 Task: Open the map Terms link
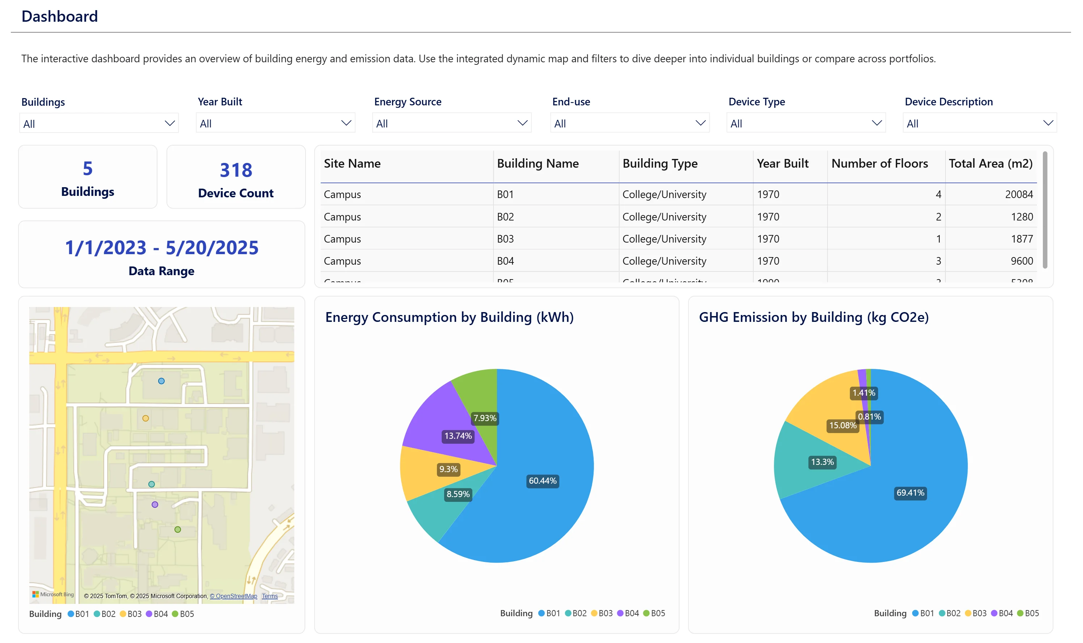[270, 596]
